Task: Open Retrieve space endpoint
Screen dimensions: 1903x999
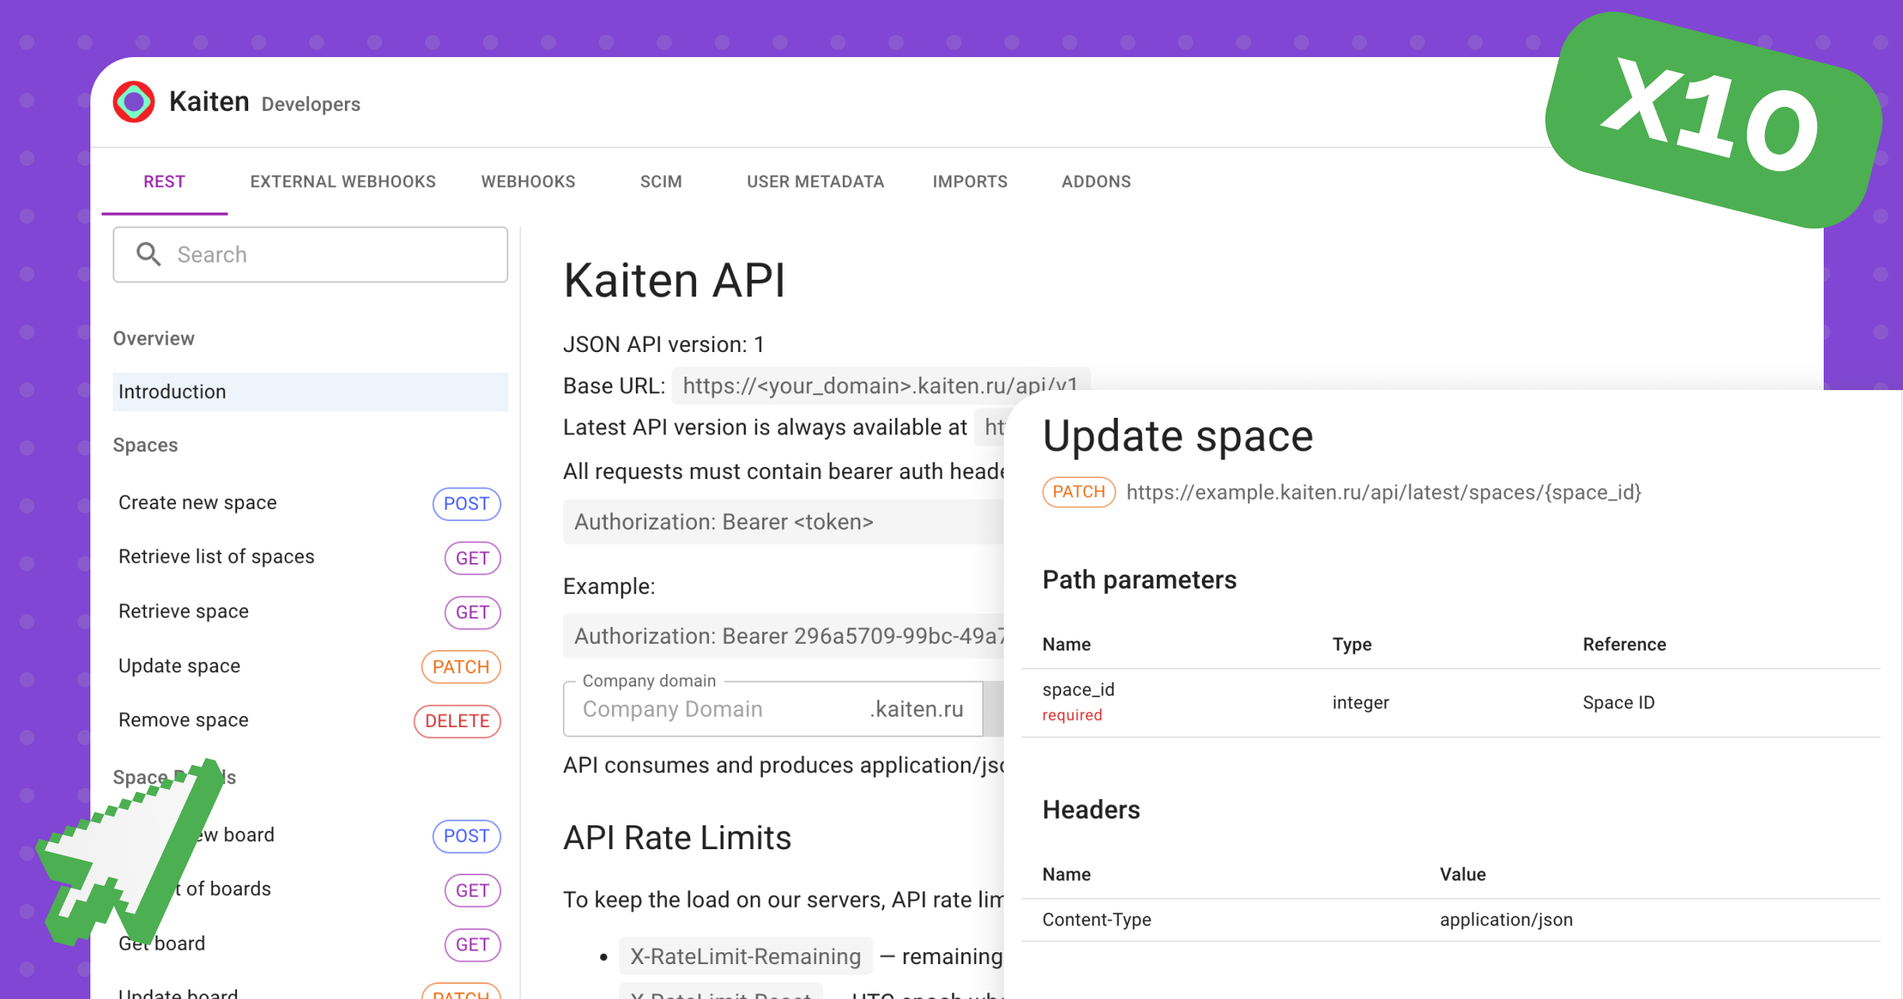Action: click(183, 611)
